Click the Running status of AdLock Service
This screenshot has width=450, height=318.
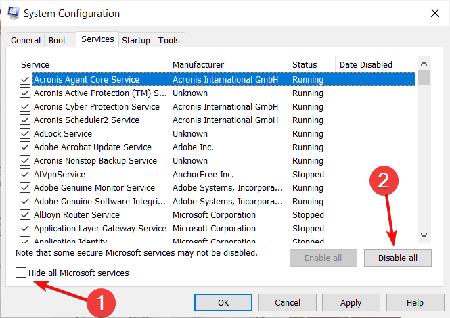(x=308, y=134)
